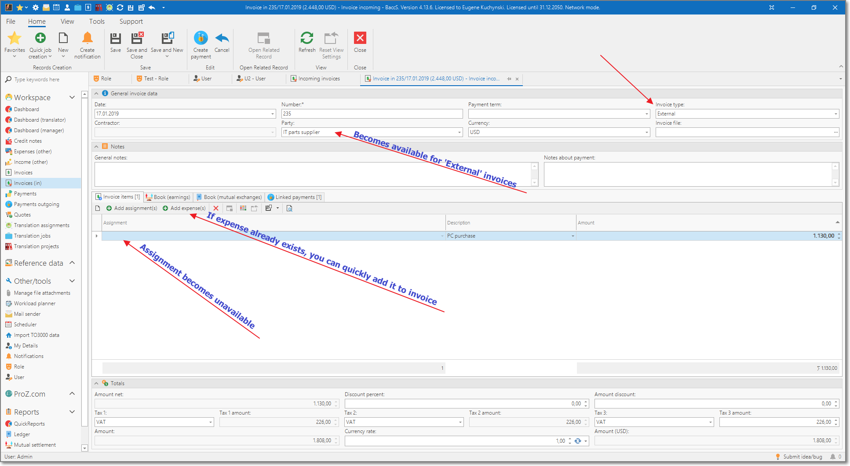This screenshot has width=850, height=466.
Task: Switch to the View ribbon tab
Action: pos(67,22)
